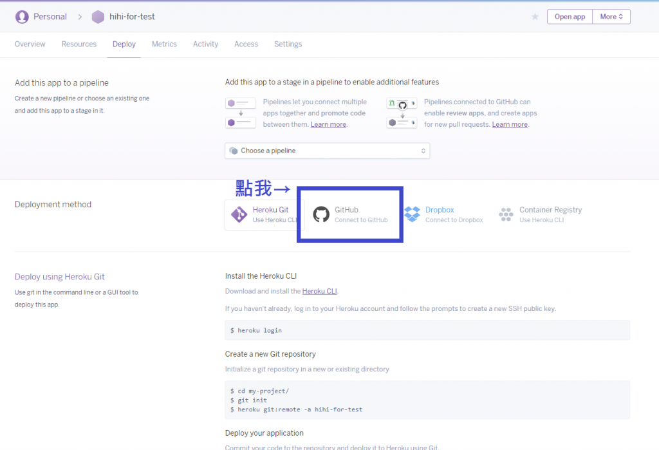659x450 pixels.
Task: Choose Container Registry deployment method
Action: tap(541, 214)
